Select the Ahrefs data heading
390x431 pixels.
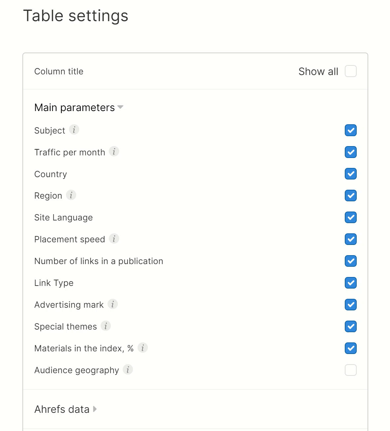click(x=62, y=409)
